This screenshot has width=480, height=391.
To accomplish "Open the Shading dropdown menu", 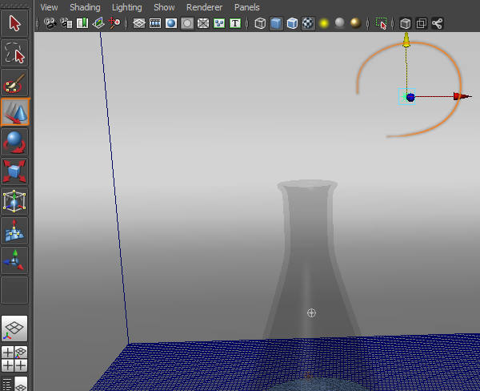I will (x=85, y=7).
